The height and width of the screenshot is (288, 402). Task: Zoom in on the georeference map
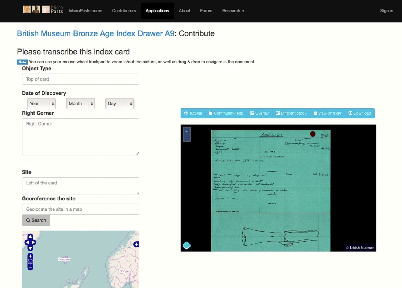pyautogui.click(x=30, y=256)
